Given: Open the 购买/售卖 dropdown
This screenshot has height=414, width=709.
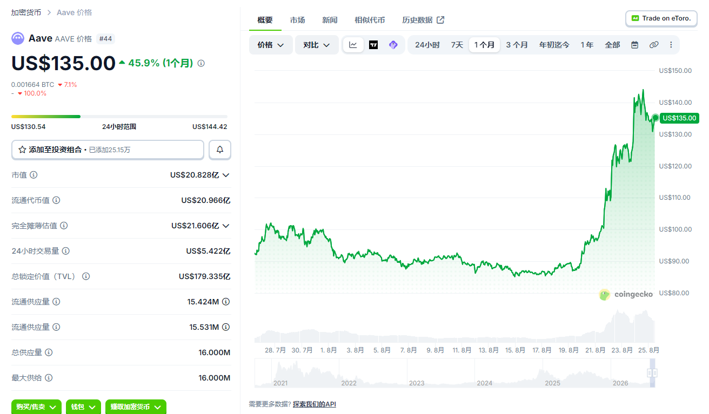Looking at the screenshot, I should coord(37,407).
